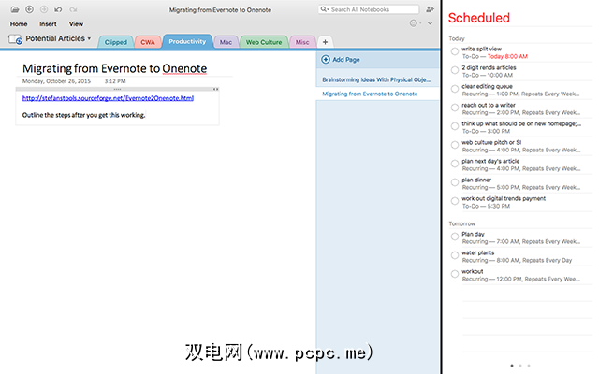The height and width of the screenshot is (374, 599).
Task: Focus the Search All Notebooks field
Action: [x=368, y=9]
